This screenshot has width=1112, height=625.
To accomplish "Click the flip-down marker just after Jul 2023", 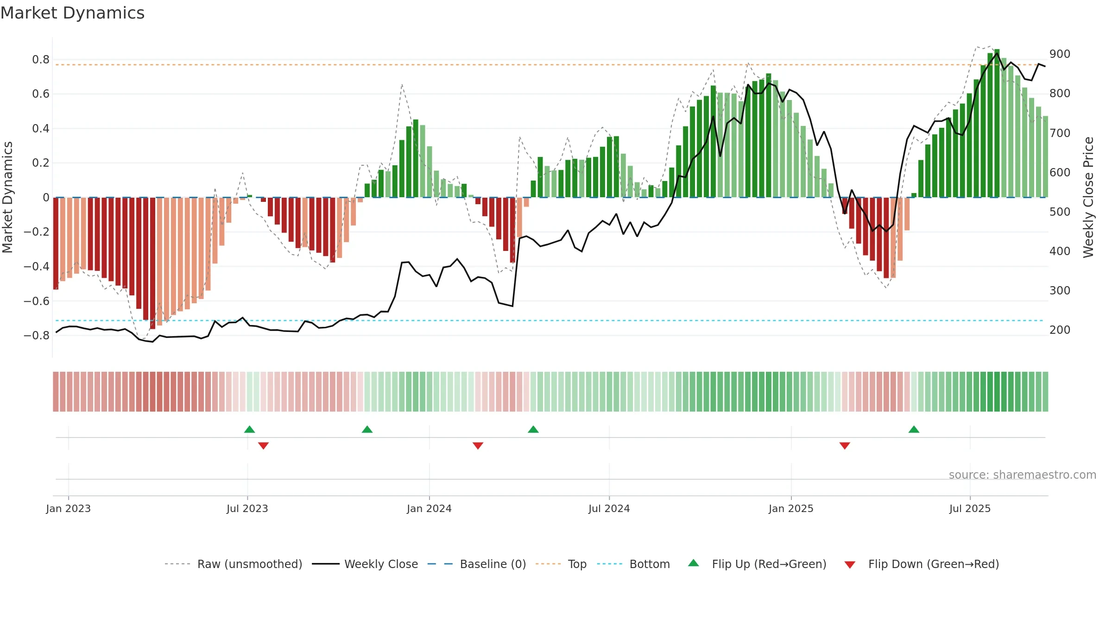I will coord(263,445).
